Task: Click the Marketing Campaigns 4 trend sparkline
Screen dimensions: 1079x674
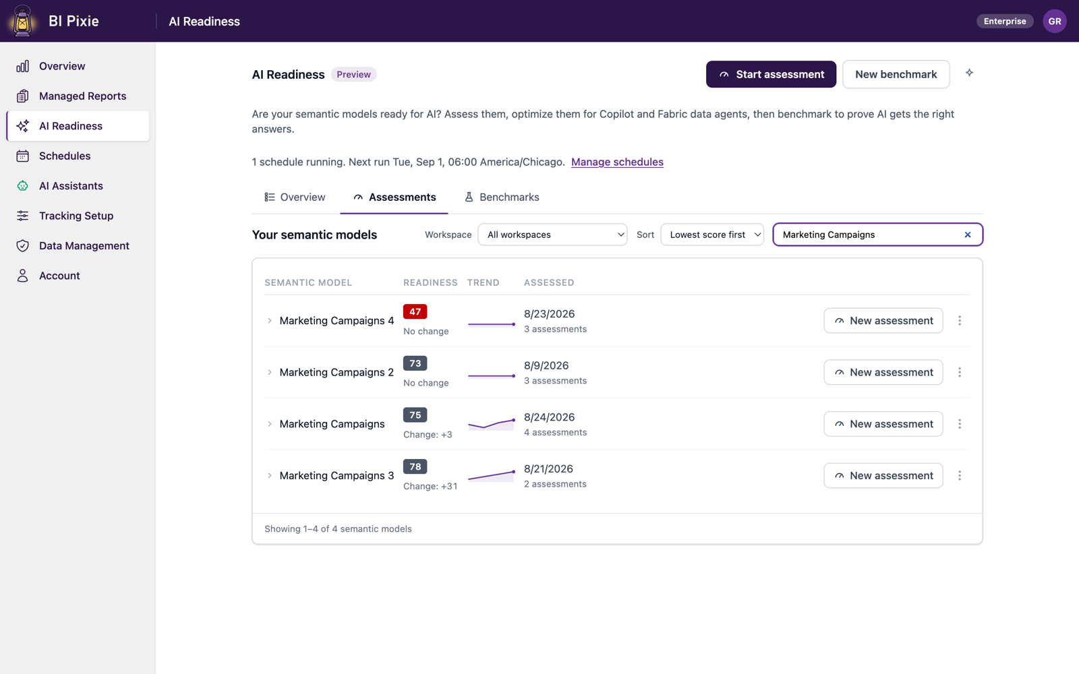Action: (492, 324)
